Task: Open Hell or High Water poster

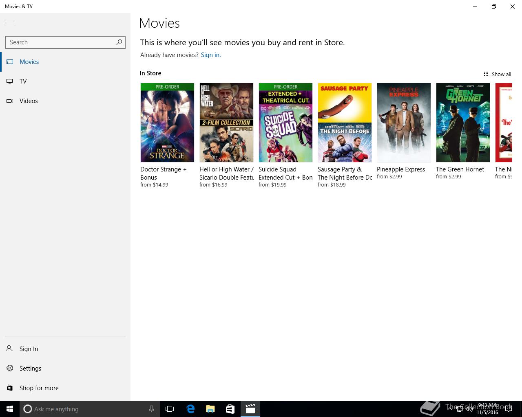Action: tap(226, 123)
